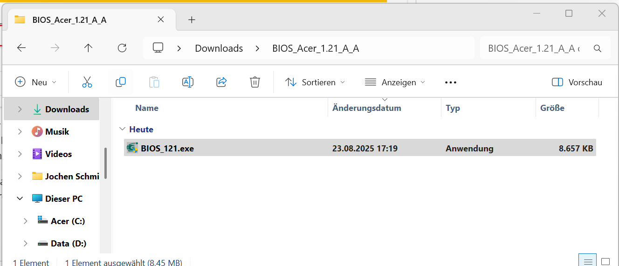Screen dimensions: 619x266
Task: Open the three-dots more options menu
Action: pyautogui.click(x=451, y=82)
